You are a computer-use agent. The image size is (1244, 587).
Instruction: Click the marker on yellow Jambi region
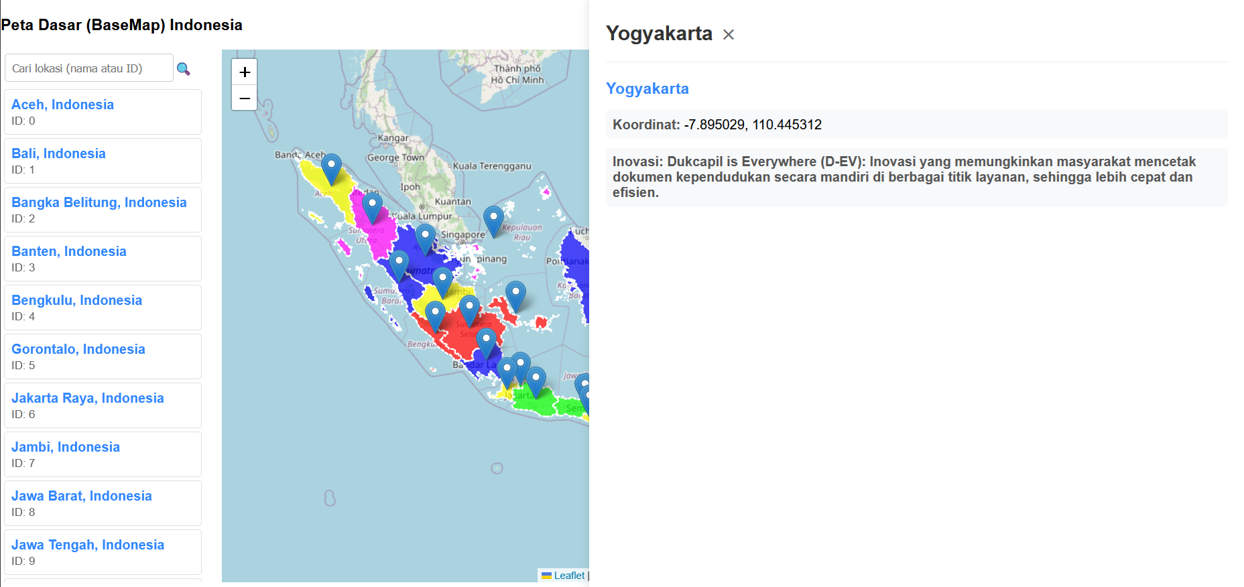[x=442, y=283]
